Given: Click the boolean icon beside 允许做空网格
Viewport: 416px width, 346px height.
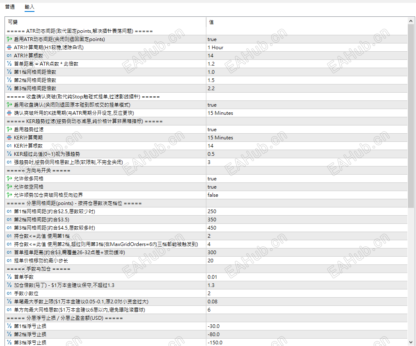Looking at the screenshot, I should (9, 187).
